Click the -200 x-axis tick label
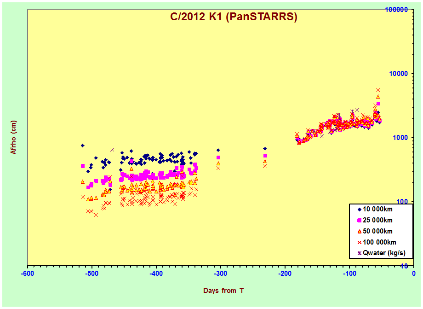The image size is (423, 309). (x=285, y=274)
